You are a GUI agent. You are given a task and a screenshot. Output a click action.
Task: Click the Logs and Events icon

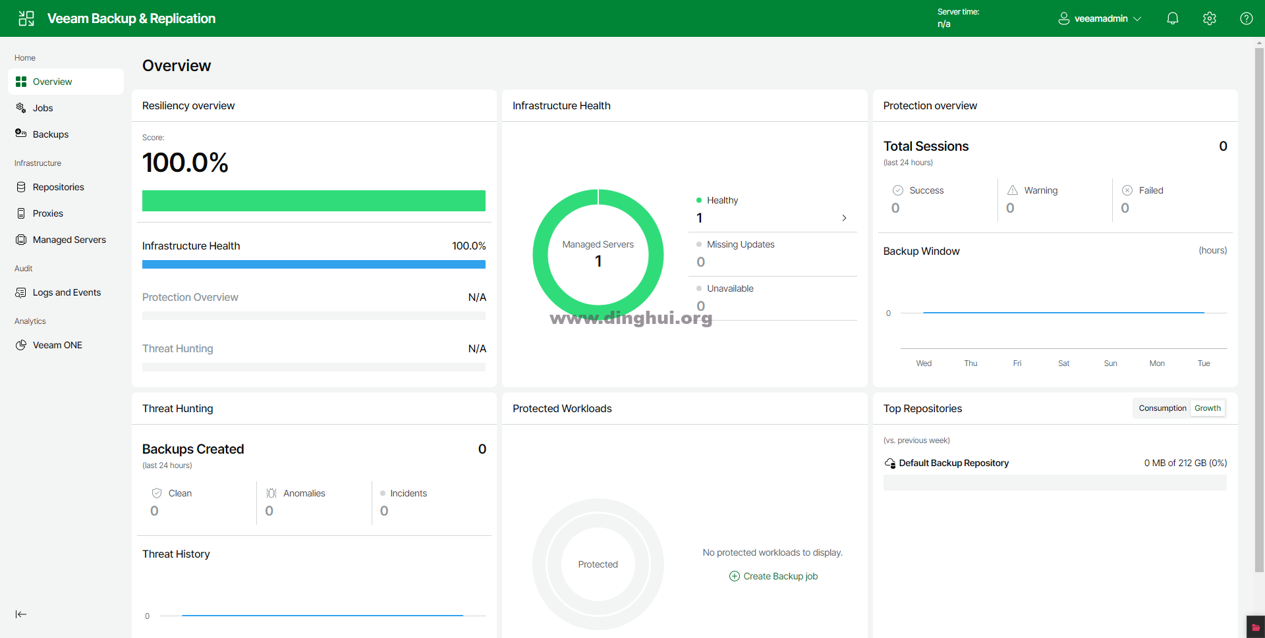coord(21,292)
